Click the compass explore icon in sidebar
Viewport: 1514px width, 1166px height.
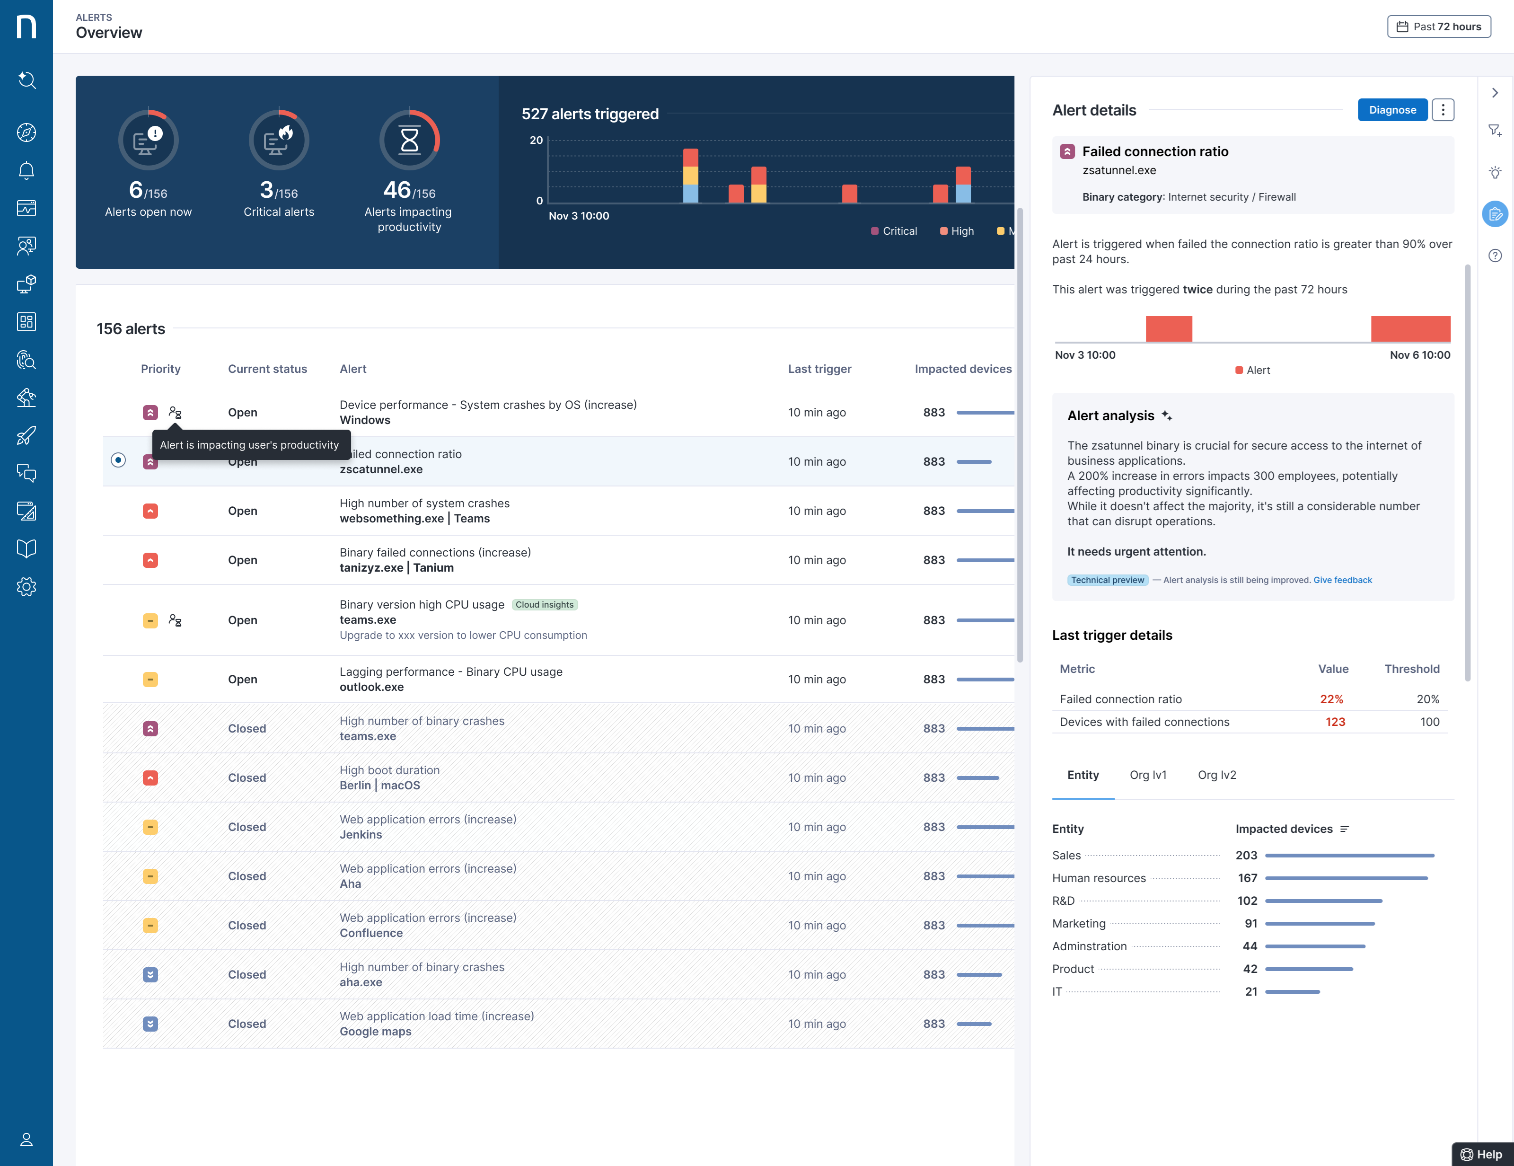click(x=26, y=132)
